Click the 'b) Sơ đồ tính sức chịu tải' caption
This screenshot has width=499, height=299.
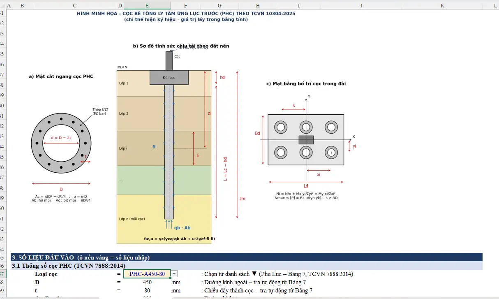[181, 46]
